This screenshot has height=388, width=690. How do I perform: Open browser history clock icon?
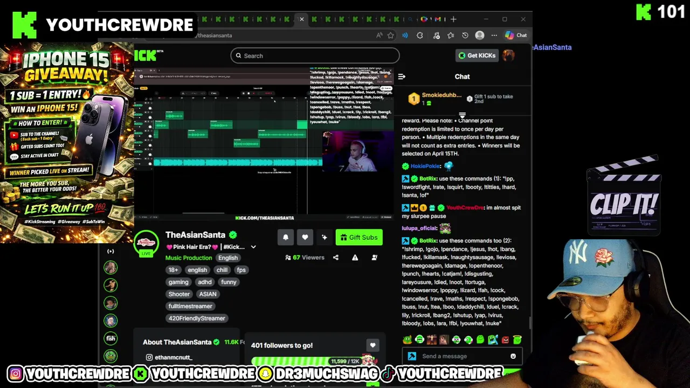click(465, 36)
